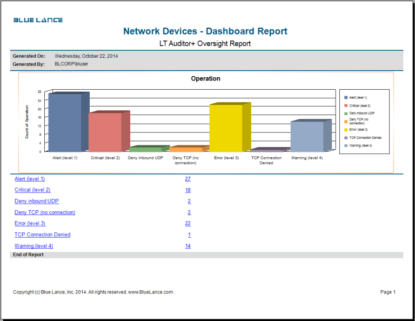
Task: Click the Warning (level 4) legend color swatch
Action: 346,146
